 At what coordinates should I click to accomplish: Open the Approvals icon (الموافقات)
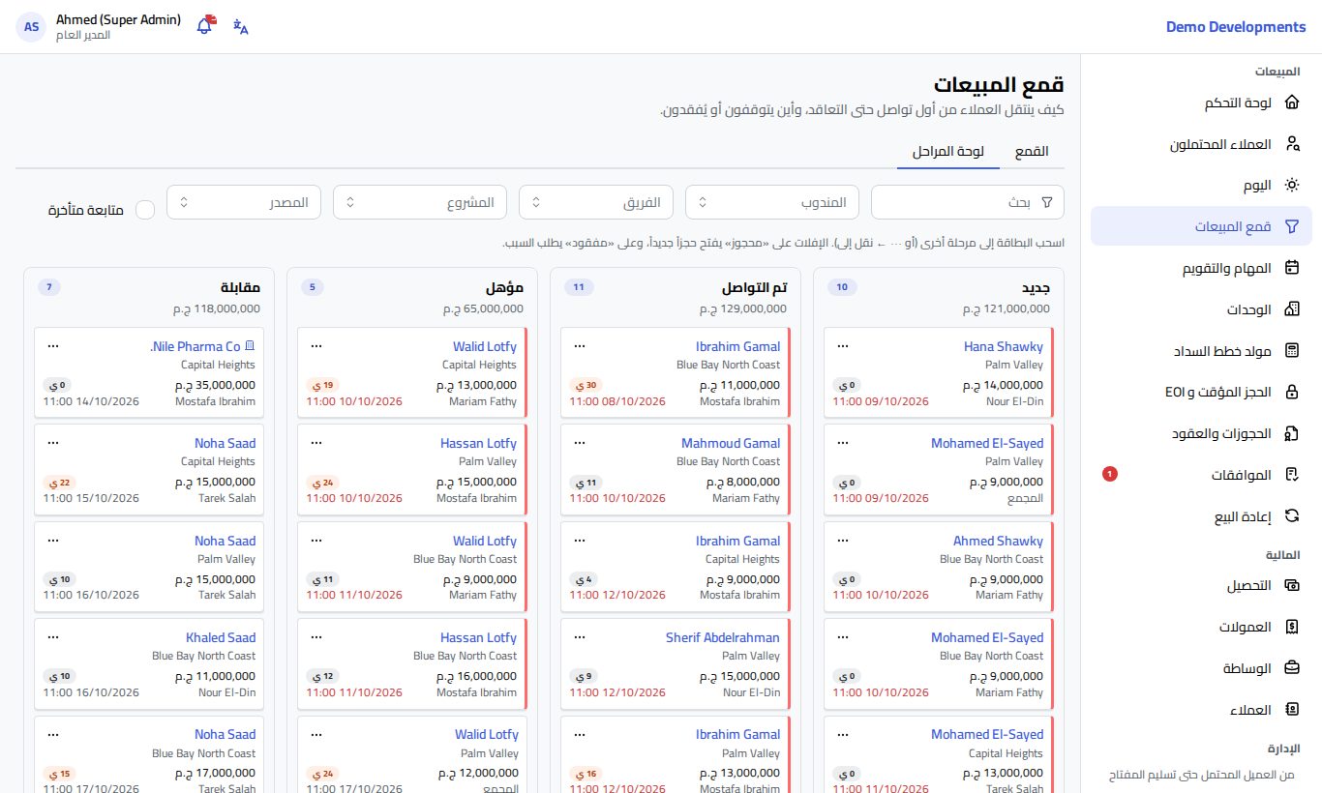click(1291, 475)
